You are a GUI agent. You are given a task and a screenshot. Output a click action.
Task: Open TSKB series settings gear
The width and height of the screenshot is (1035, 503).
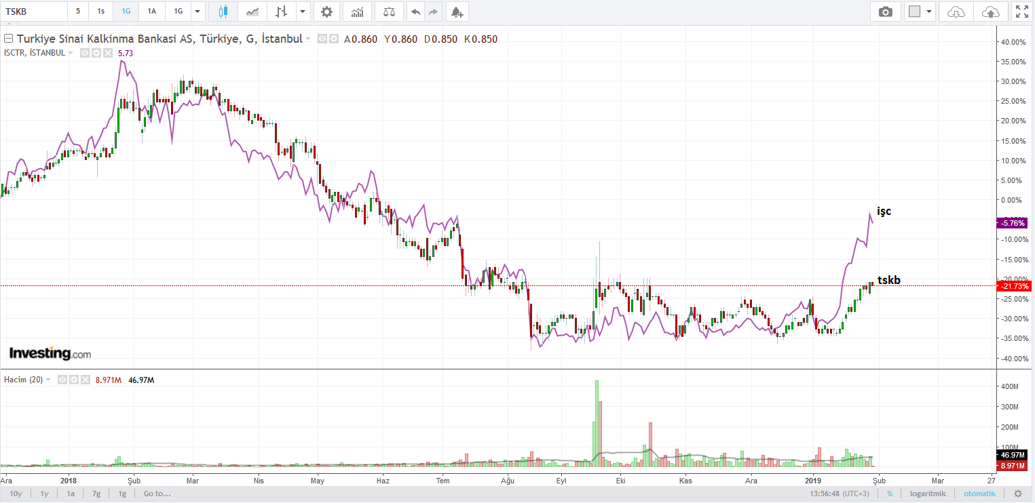pyautogui.click(x=334, y=39)
